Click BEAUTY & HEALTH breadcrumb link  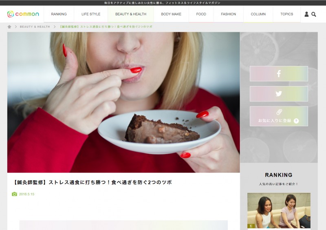(35, 27)
